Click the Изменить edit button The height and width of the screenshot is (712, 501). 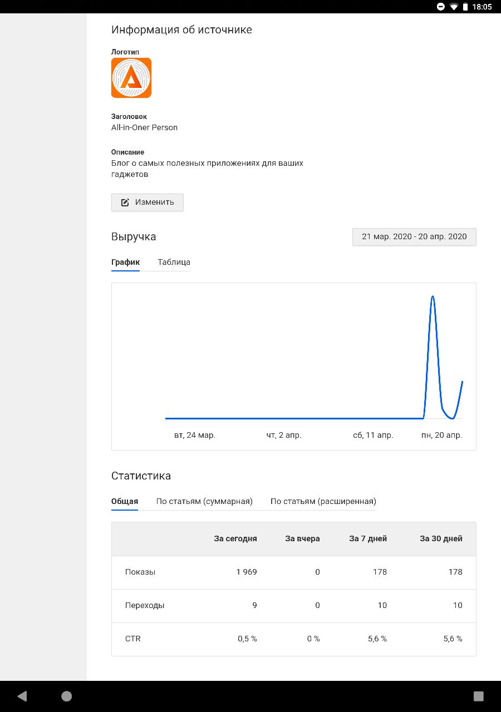pyautogui.click(x=148, y=202)
